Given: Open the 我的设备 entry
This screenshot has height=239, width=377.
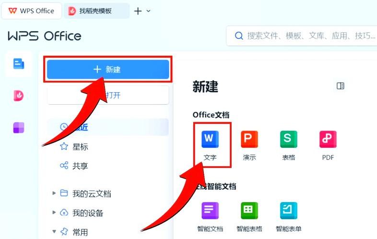Looking at the screenshot, I should tap(82, 213).
